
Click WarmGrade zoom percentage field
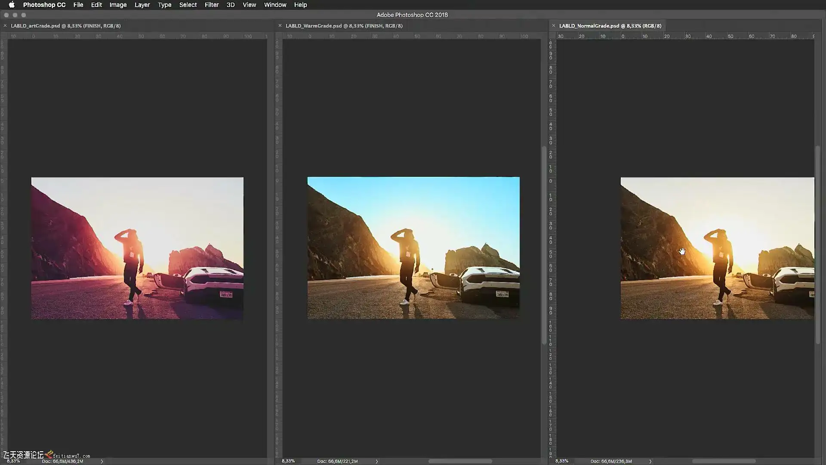[288, 461]
